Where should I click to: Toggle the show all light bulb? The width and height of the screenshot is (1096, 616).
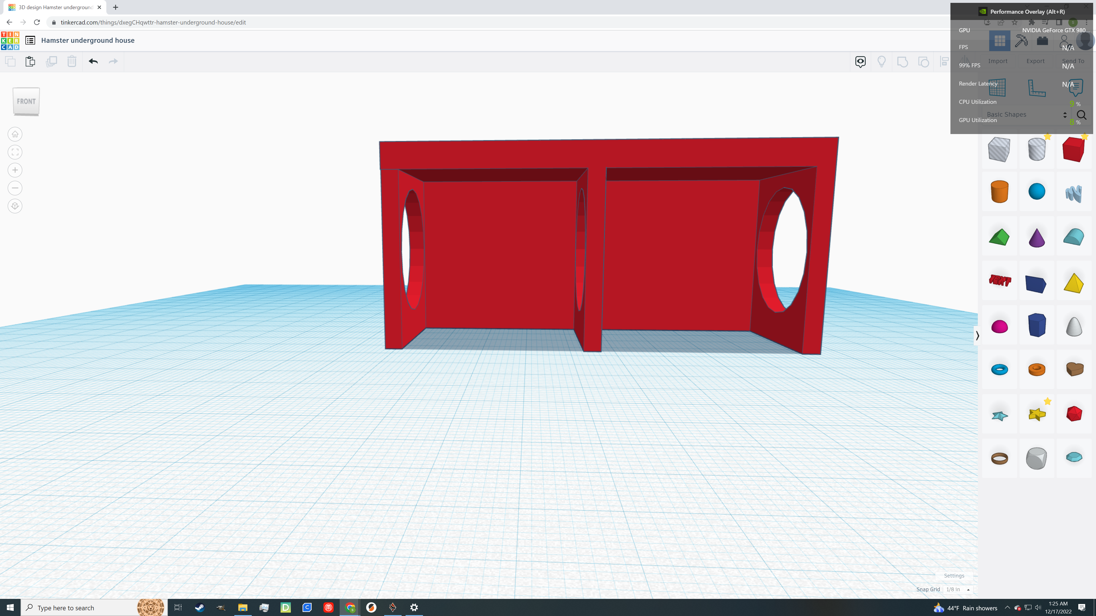point(882,62)
